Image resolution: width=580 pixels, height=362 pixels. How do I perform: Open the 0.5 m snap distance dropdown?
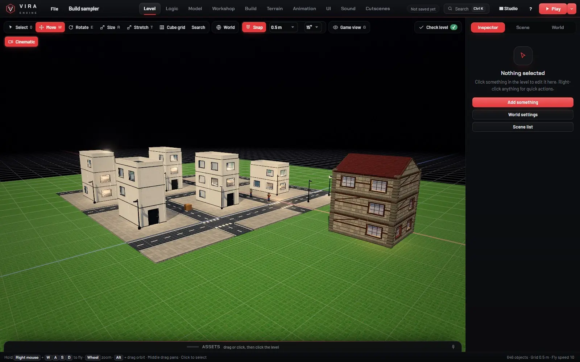pyautogui.click(x=283, y=27)
